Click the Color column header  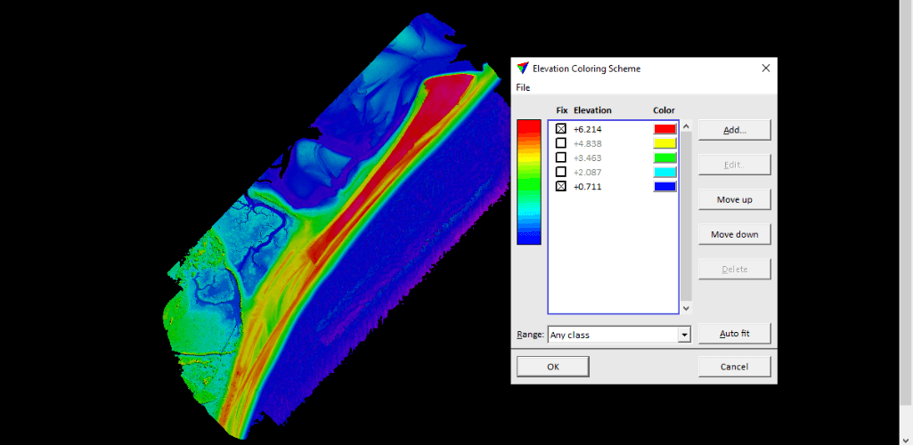(664, 110)
